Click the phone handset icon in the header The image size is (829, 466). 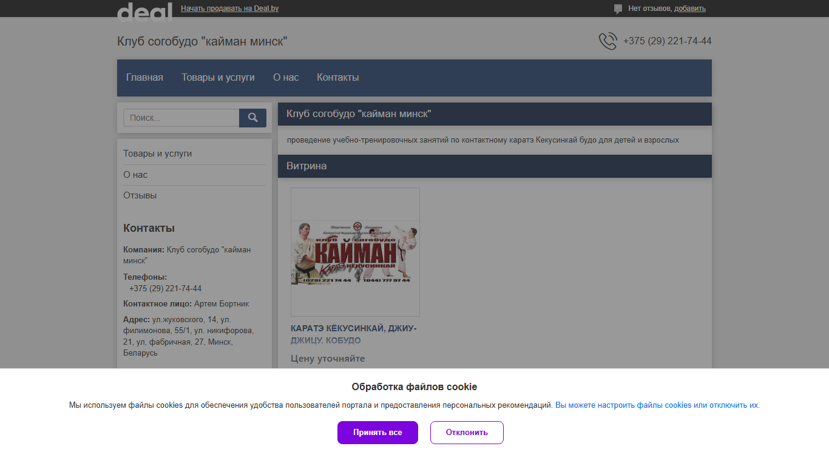(x=607, y=41)
